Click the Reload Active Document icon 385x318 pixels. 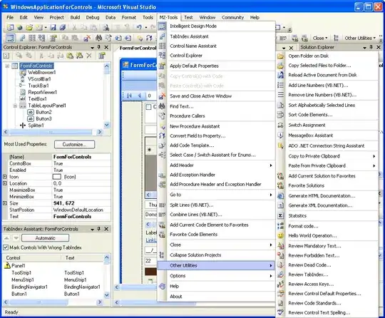point(281,75)
